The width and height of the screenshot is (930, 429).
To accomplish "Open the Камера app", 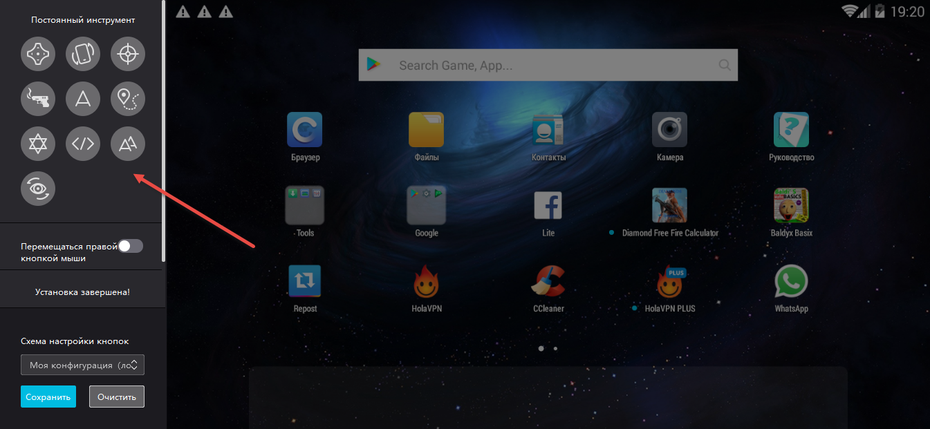I will (670, 137).
